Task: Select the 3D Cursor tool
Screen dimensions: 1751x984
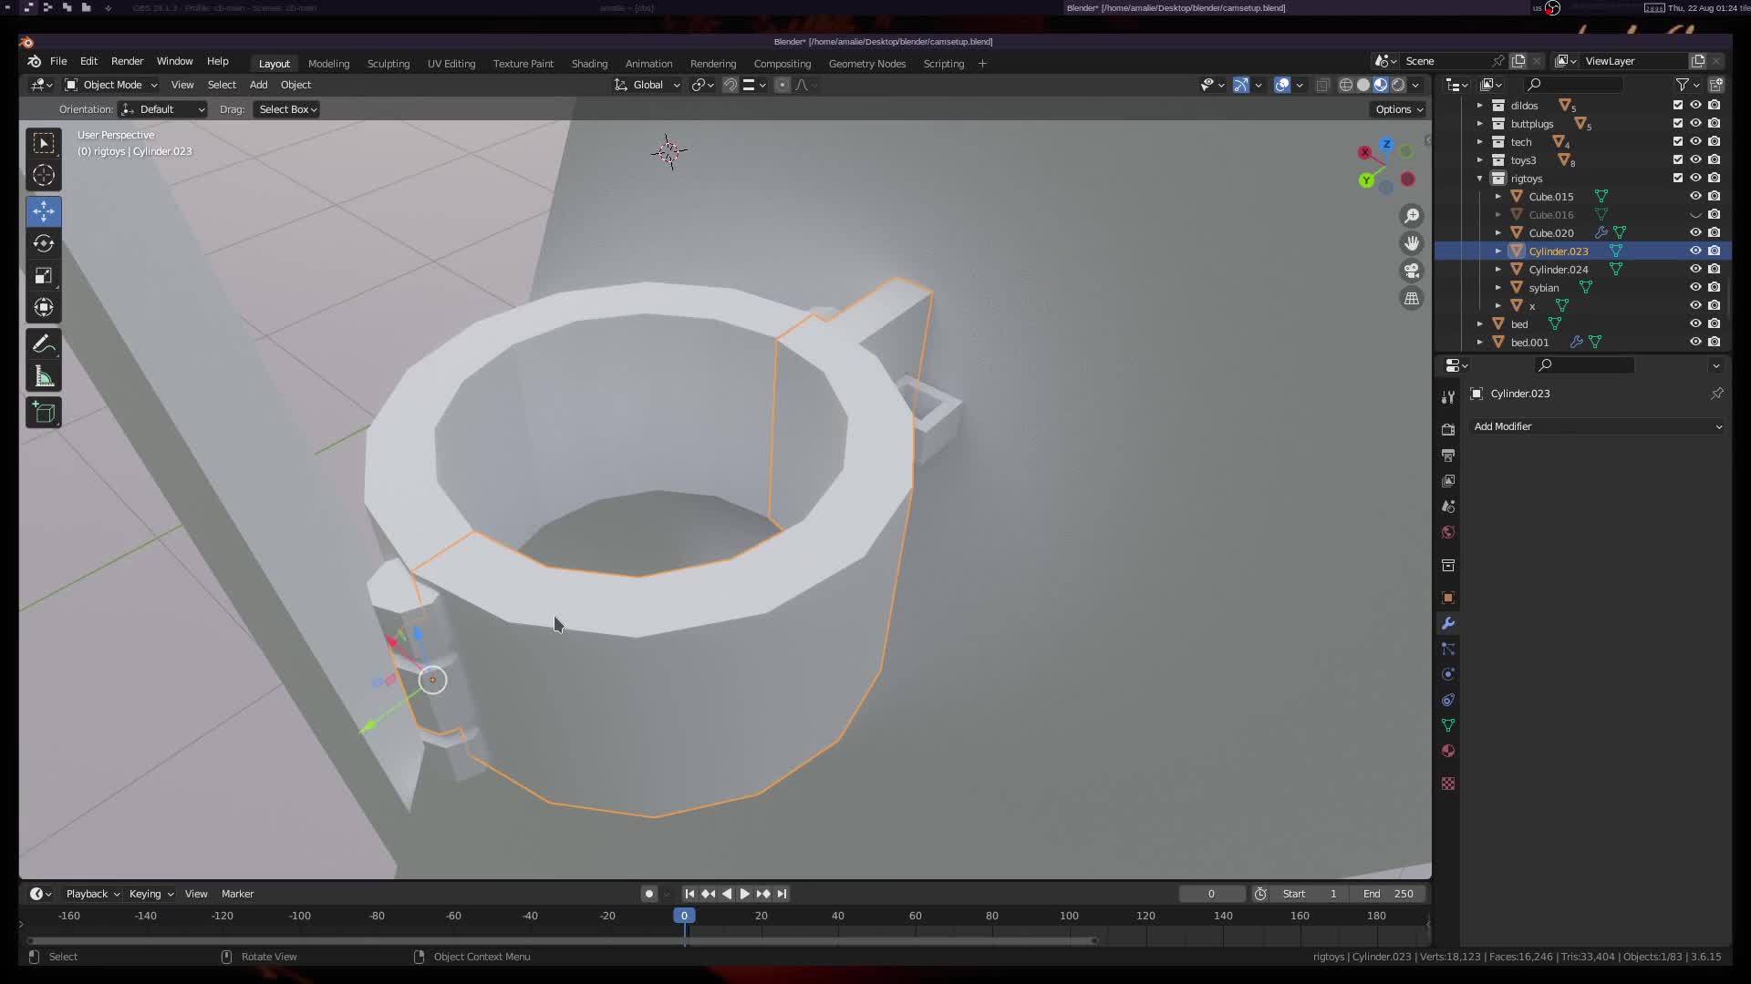Action: 43,175
